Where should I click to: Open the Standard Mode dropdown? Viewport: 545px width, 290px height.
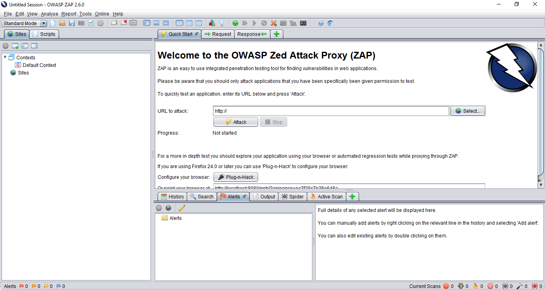(x=24, y=23)
